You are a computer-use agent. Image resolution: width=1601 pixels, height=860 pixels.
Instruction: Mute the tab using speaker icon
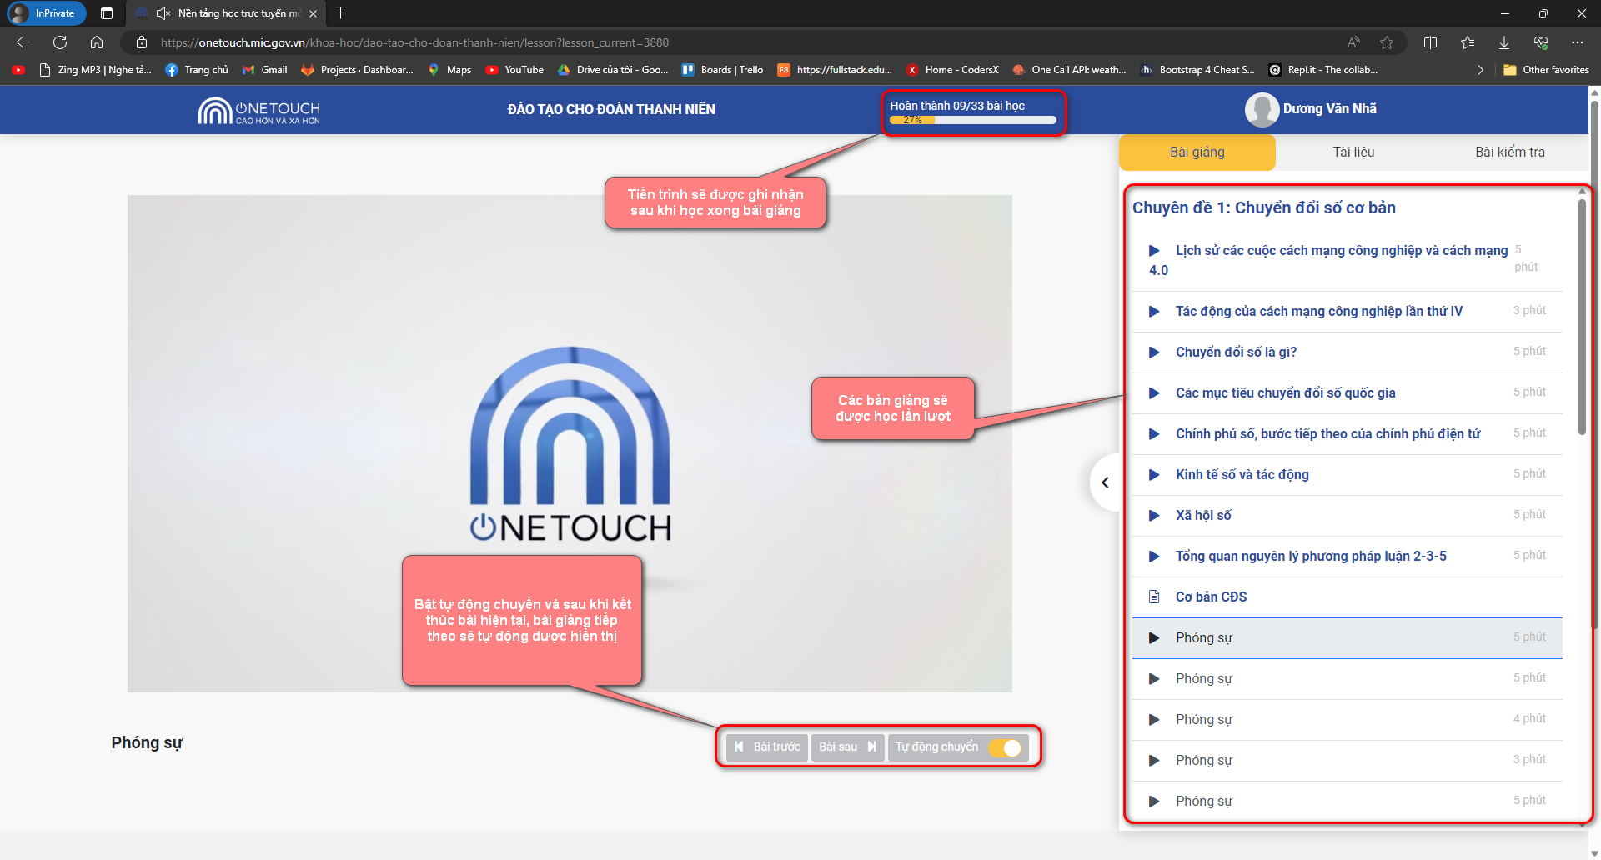[163, 13]
